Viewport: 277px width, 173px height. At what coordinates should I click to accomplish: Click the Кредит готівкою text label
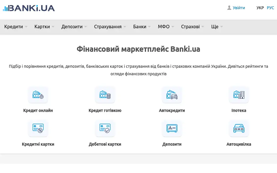point(105,110)
